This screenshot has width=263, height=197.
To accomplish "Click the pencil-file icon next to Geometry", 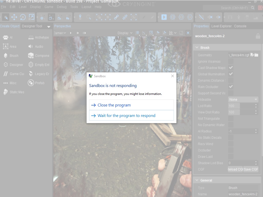I will (x=252, y=55).
